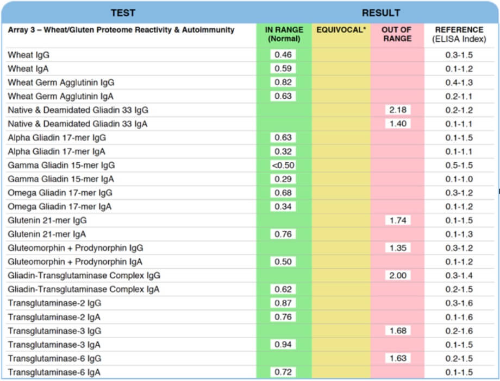Select the Gluteomorphin + Prodynorphin IgG label
The width and height of the screenshot is (500, 381).
75,248
